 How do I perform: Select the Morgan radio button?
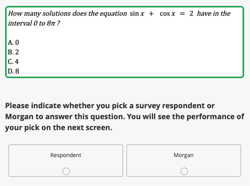pos(184,171)
